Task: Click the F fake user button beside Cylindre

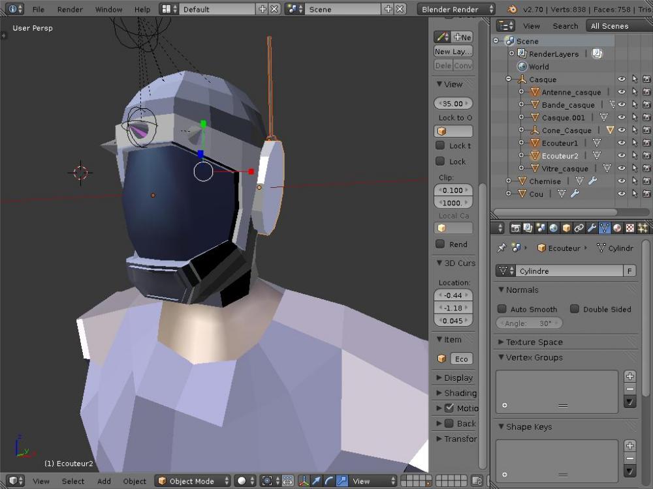Action: [629, 271]
